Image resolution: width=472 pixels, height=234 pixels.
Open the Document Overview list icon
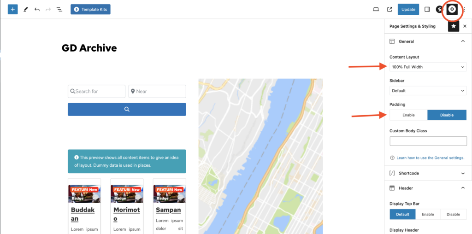tap(59, 9)
